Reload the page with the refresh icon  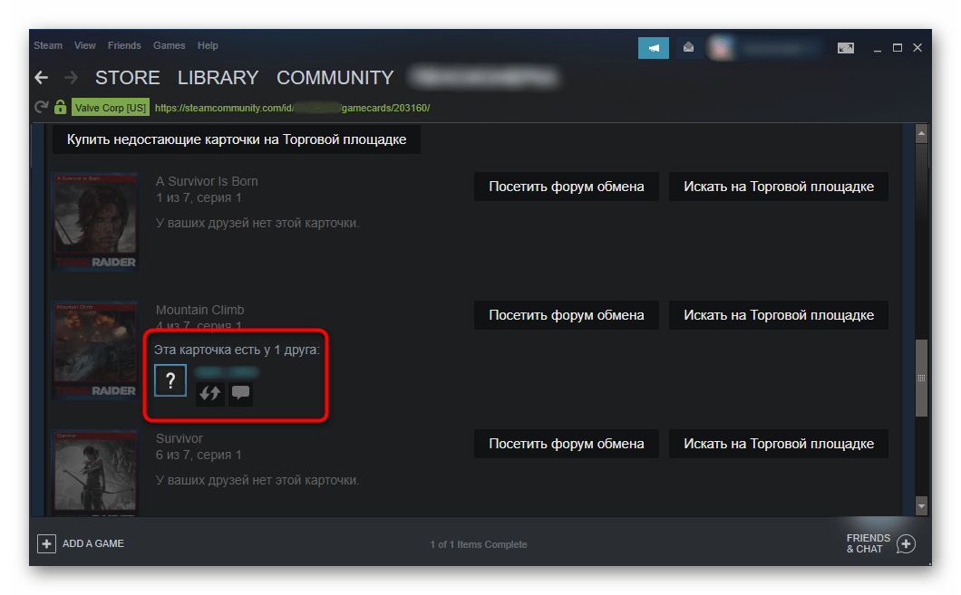(41, 107)
